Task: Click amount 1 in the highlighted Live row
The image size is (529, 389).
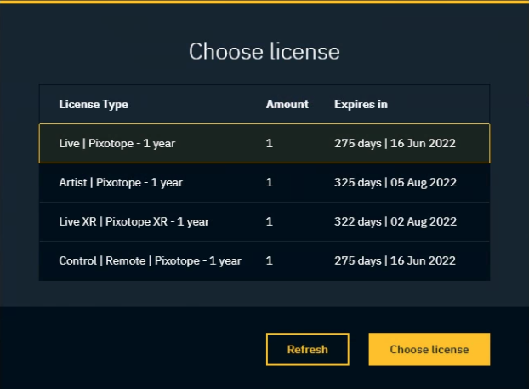Action: (270, 143)
